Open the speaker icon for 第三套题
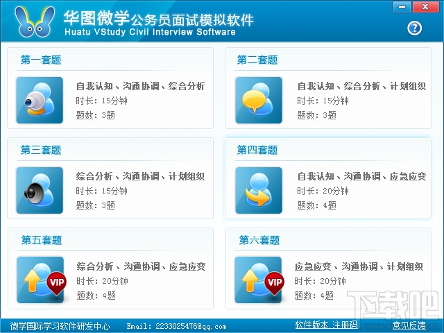 [x=40, y=190]
